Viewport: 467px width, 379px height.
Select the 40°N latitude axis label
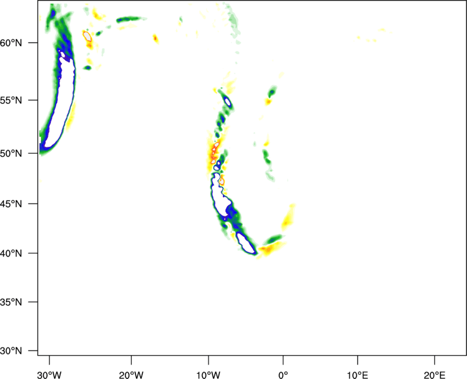(x=11, y=254)
